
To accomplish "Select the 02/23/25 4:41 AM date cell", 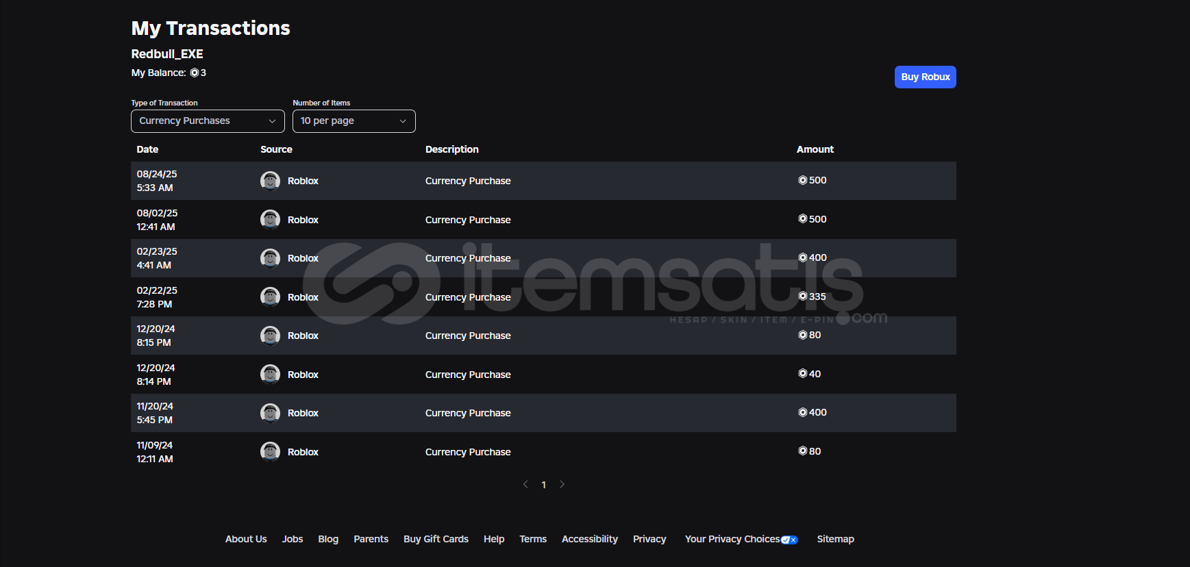I will [x=157, y=258].
